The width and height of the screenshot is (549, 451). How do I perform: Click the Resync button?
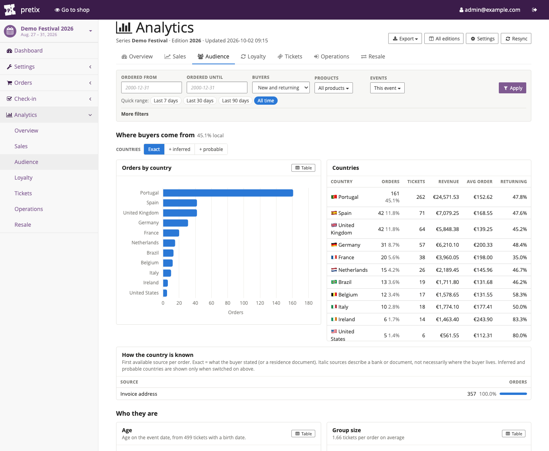point(516,38)
